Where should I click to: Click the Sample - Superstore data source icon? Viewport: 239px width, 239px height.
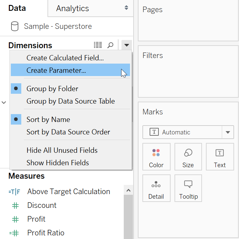coord(15,26)
